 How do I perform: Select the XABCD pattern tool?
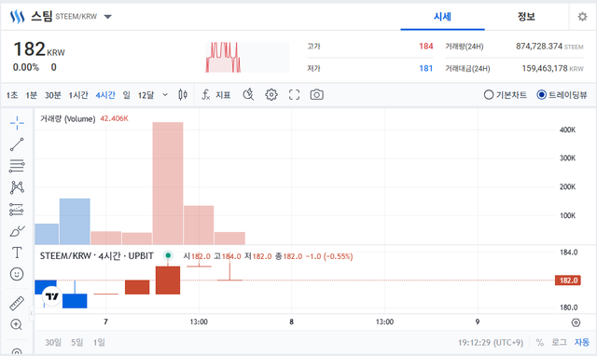(17, 187)
